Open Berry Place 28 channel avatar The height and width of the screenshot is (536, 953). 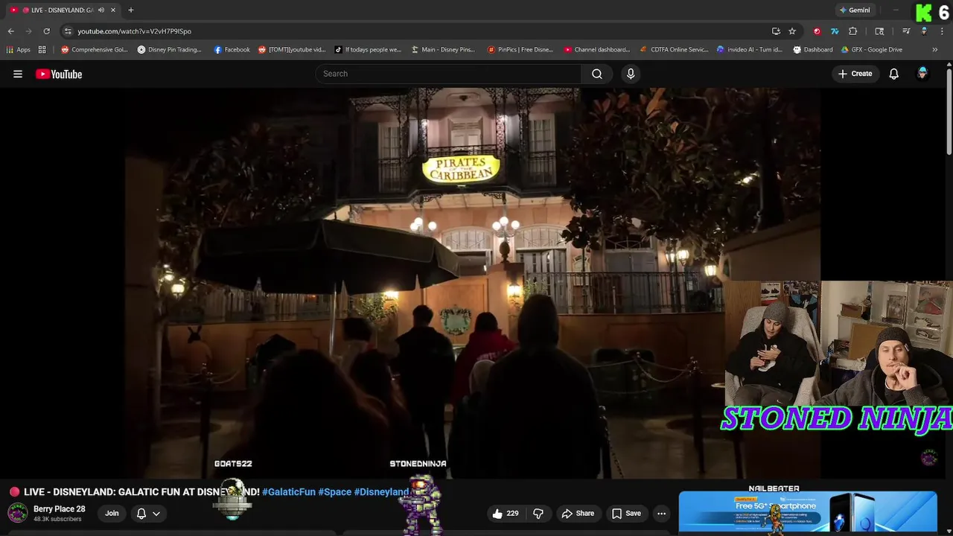pos(18,513)
